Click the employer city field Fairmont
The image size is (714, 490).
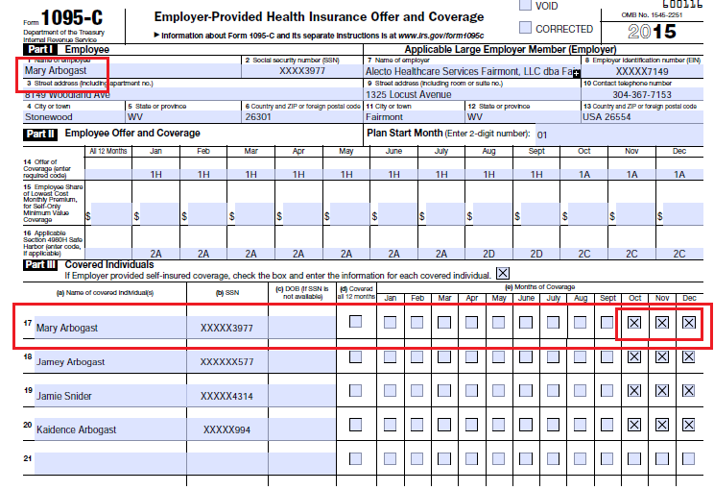click(414, 116)
